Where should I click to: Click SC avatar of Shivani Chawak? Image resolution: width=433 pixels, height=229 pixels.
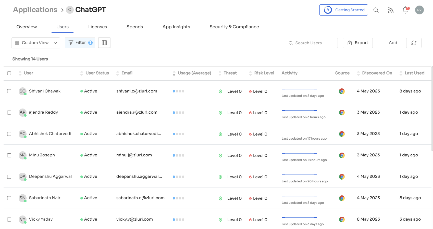(x=22, y=91)
